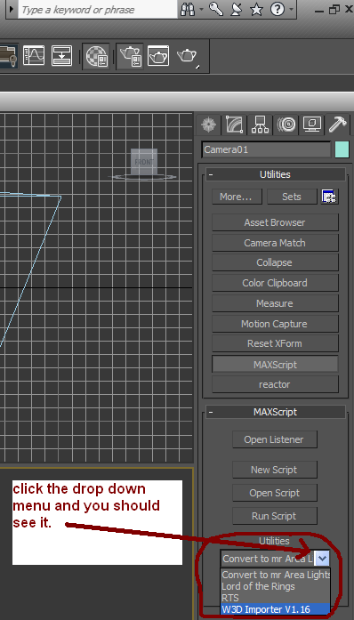
Task: Open the Rendered Frame Window icon
Action: 158,55
